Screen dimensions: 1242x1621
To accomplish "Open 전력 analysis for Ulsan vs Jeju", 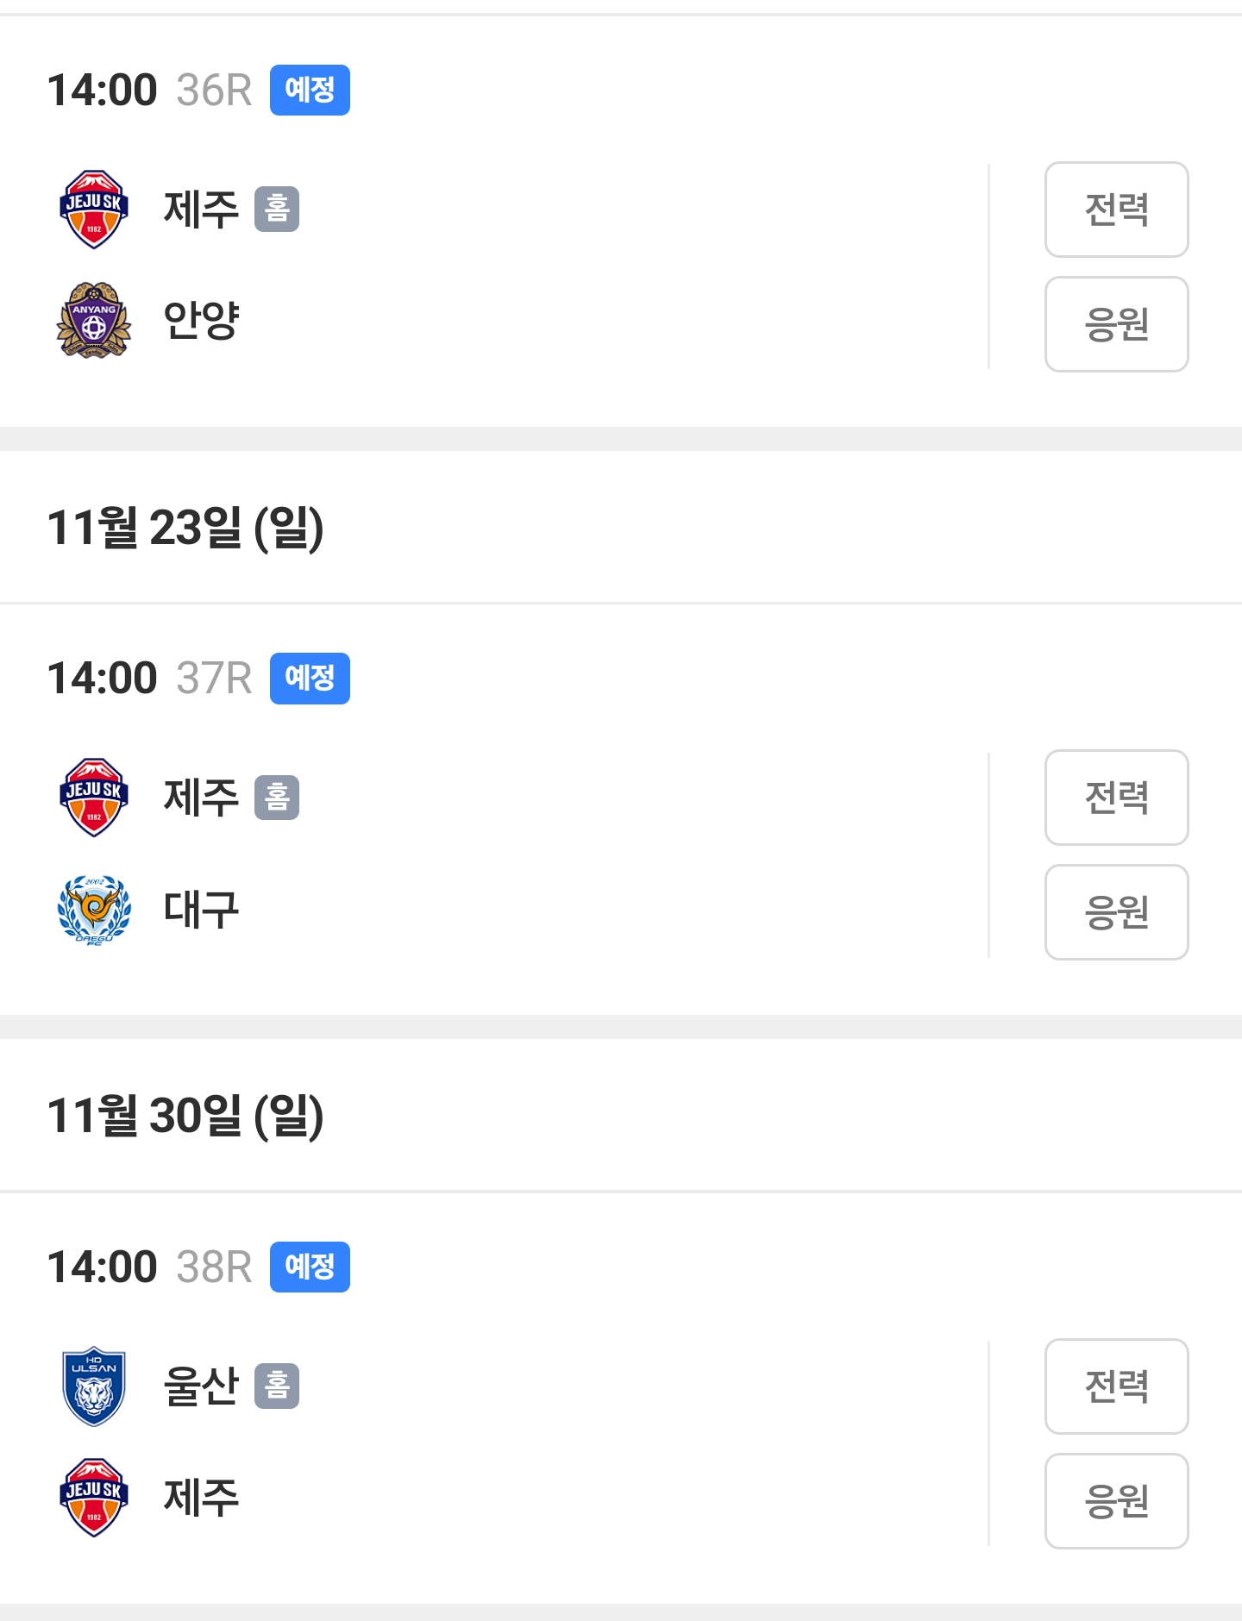I will (x=1116, y=1386).
